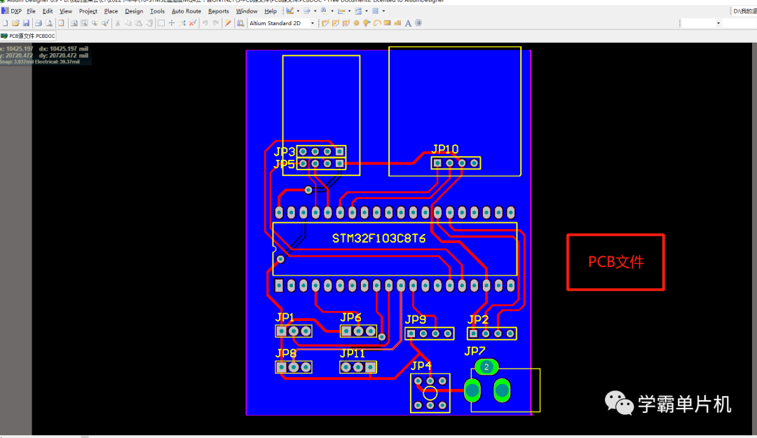This screenshot has width=757, height=438.
Task: Create a new document from the toolbar
Action: [x=6, y=22]
